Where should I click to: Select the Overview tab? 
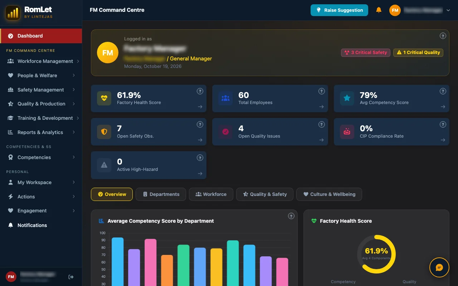(x=112, y=194)
